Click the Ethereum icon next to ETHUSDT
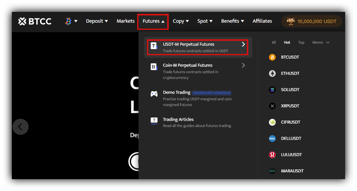Image resolution: width=357 pixels, height=191 pixels. [x=272, y=73]
